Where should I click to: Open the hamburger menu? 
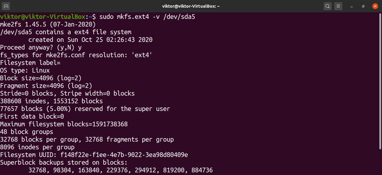point(338,6)
